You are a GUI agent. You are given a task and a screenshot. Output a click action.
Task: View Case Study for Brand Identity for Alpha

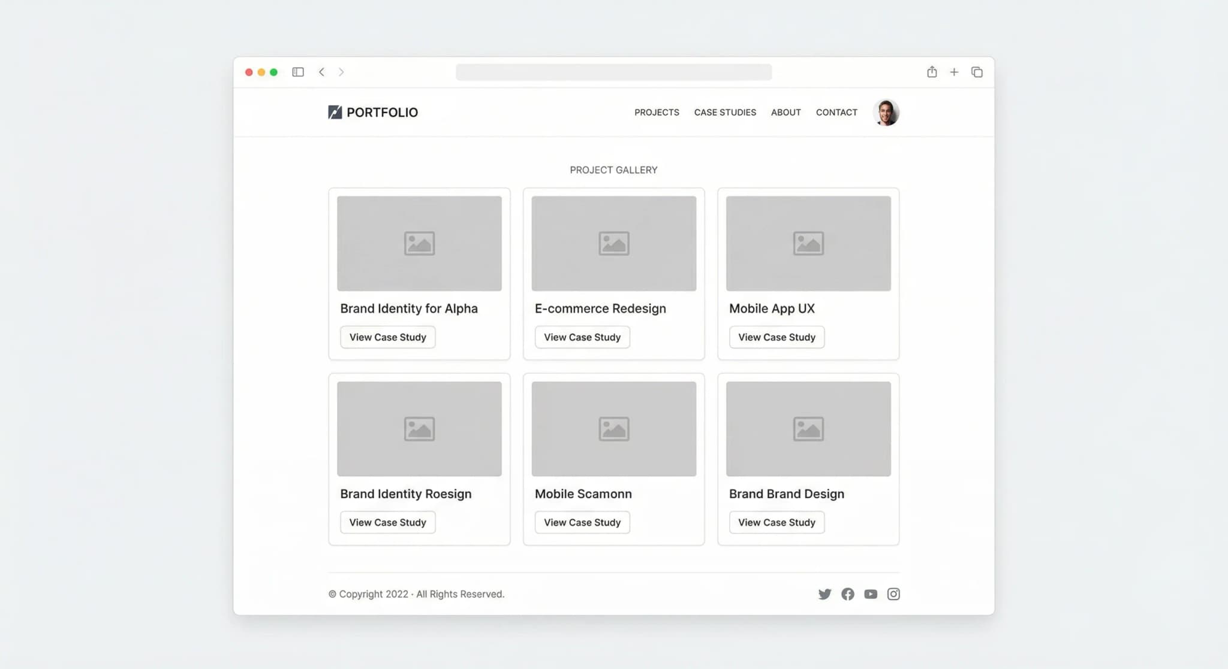387,337
